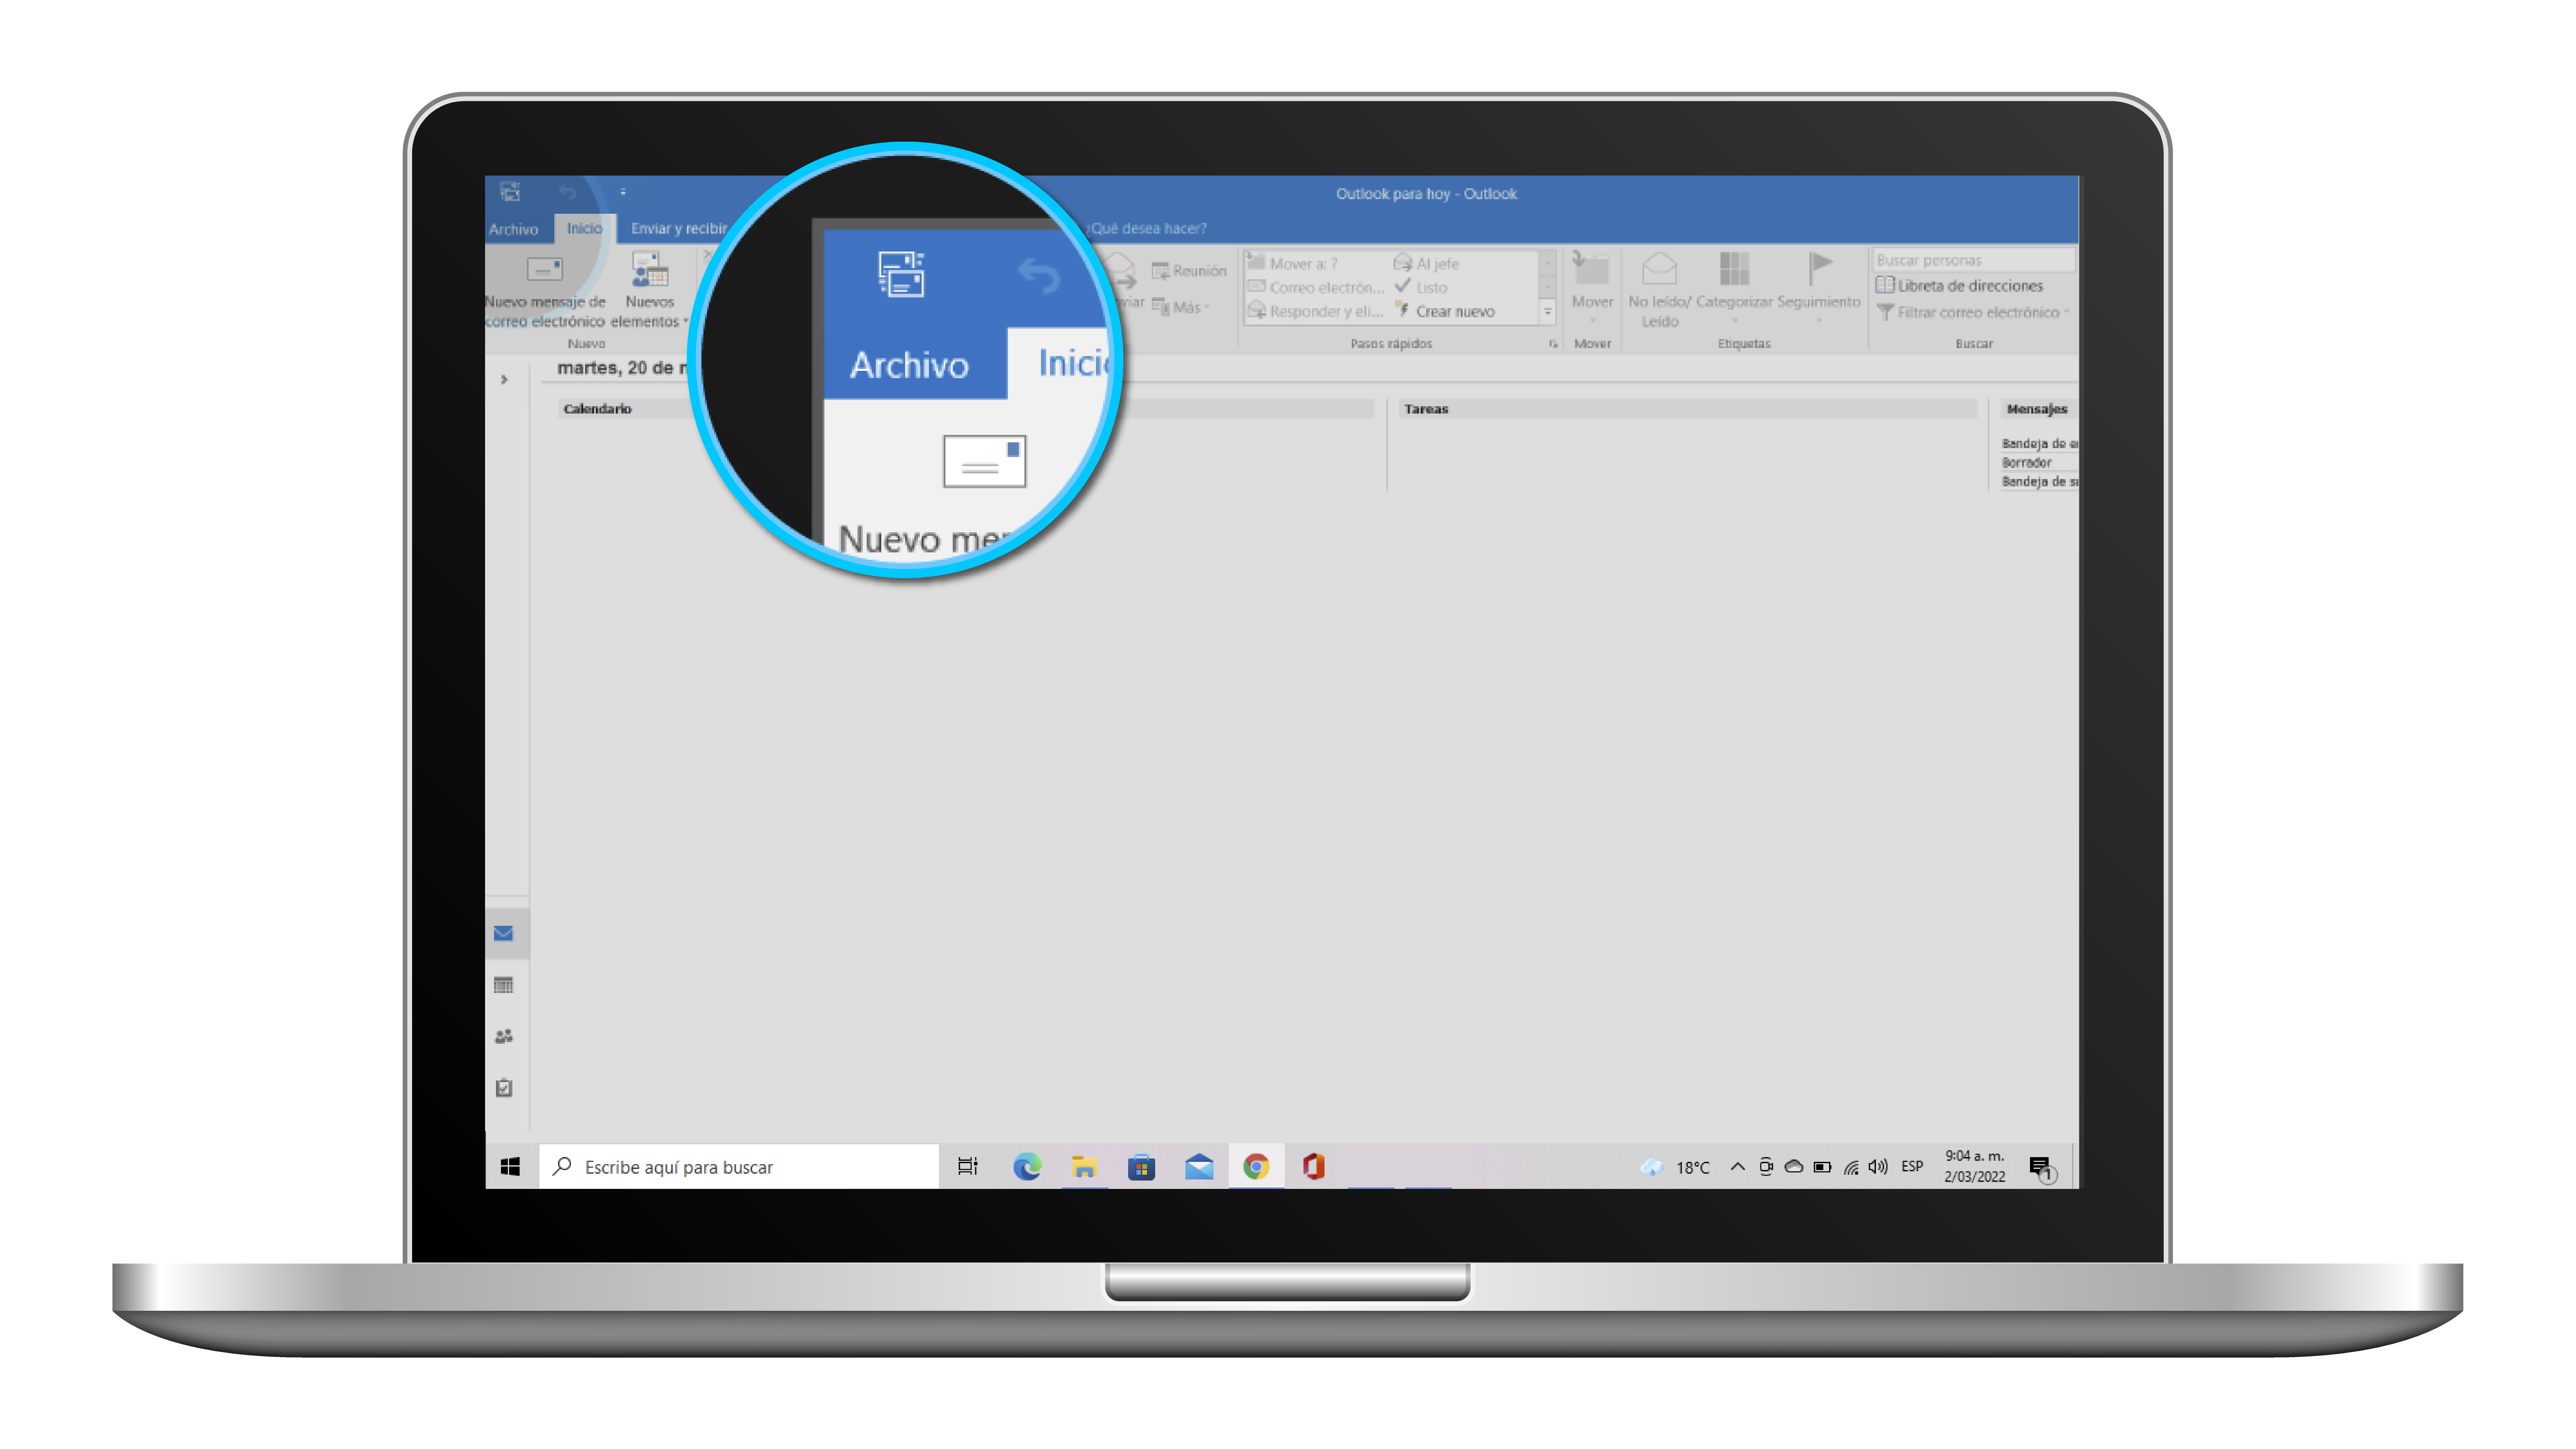Expand the Más respond options
The width and height of the screenshot is (2576, 1449).
click(x=1181, y=307)
